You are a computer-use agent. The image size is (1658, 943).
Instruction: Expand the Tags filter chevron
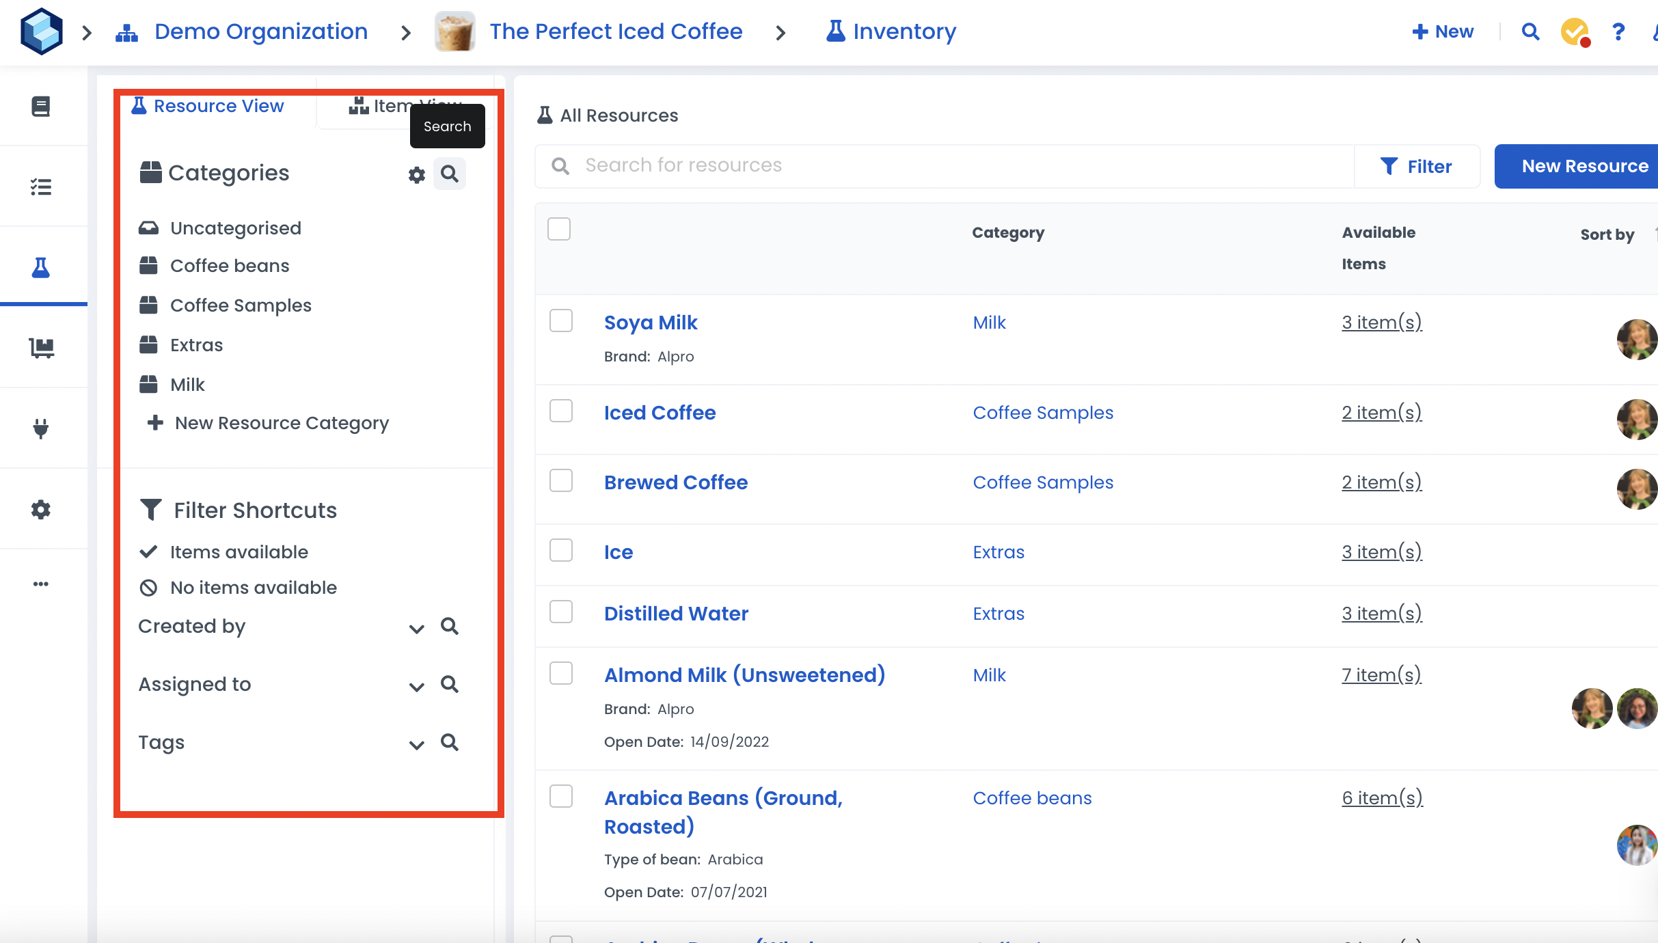click(x=416, y=744)
